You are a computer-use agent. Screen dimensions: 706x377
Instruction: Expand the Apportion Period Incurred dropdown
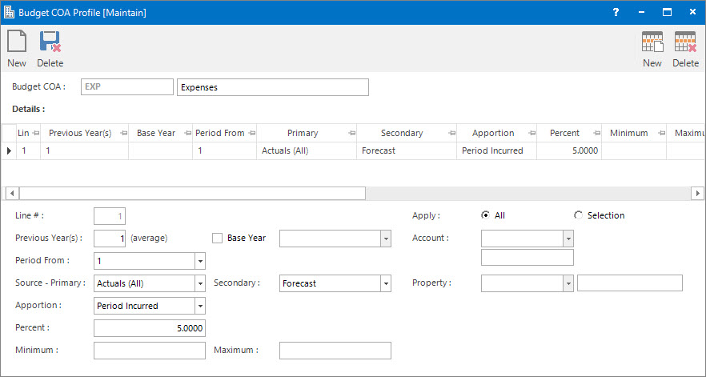point(200,307)
